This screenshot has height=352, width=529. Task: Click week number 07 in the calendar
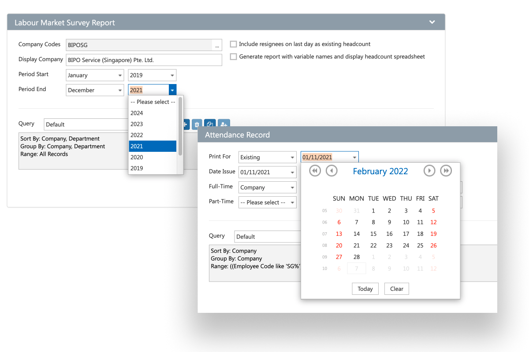325,234
